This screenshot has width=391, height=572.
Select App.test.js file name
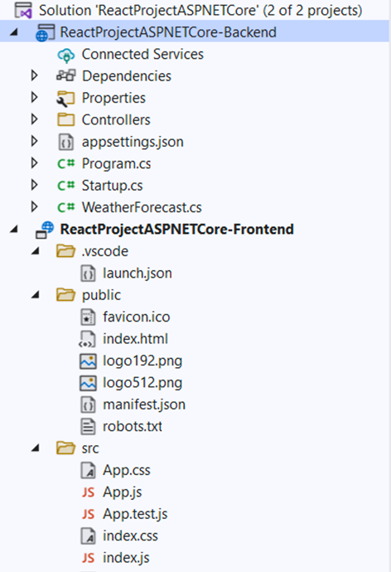[135, 514]
